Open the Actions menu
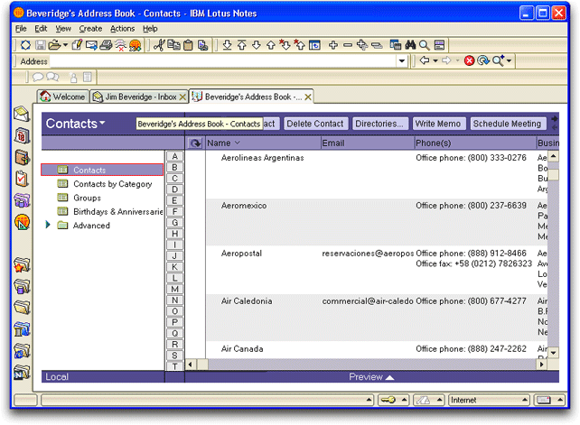This screenshot has height=425, width=580. tap(123, 29)
